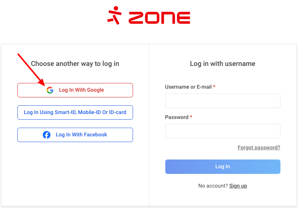Screen dimensions: 299x208
Task: Click the Zone running figure logo
Action: pyautogui.click(x=114, y=16)
